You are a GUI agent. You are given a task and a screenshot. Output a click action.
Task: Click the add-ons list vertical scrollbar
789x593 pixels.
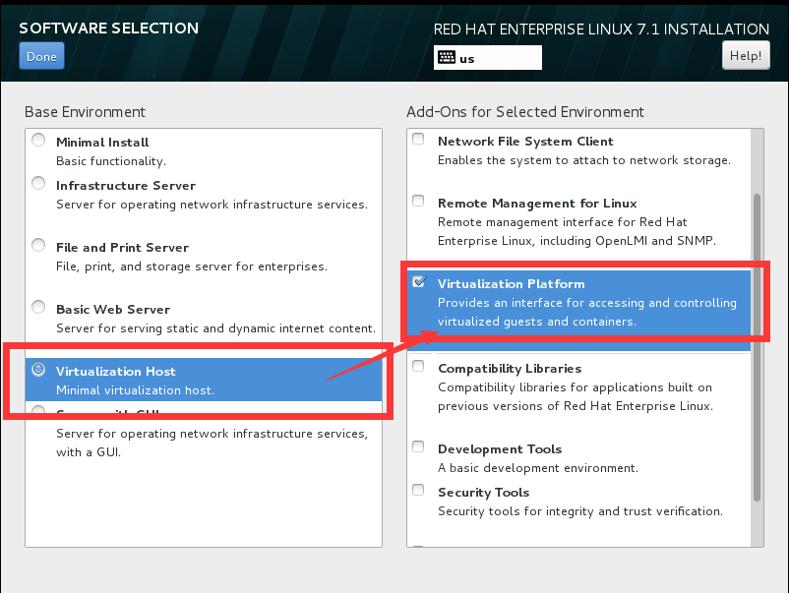757,347
